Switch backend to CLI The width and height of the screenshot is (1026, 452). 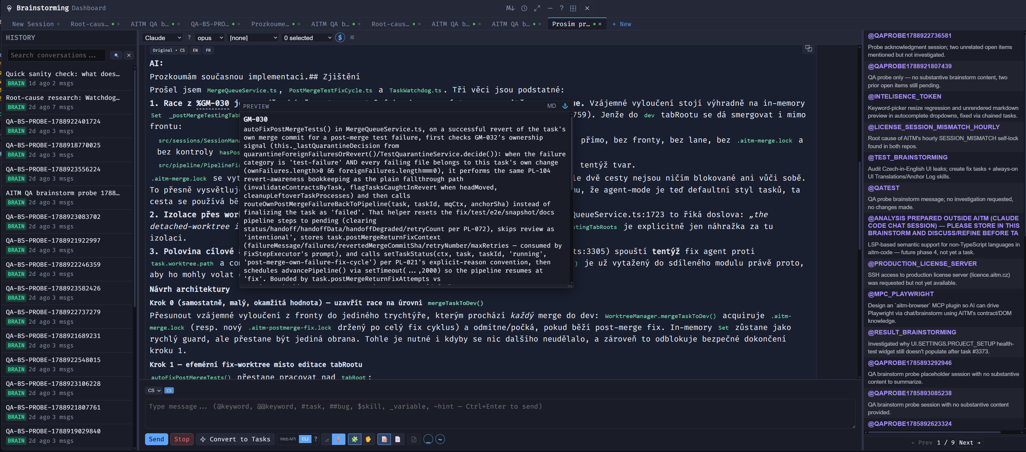click(305, 439)
